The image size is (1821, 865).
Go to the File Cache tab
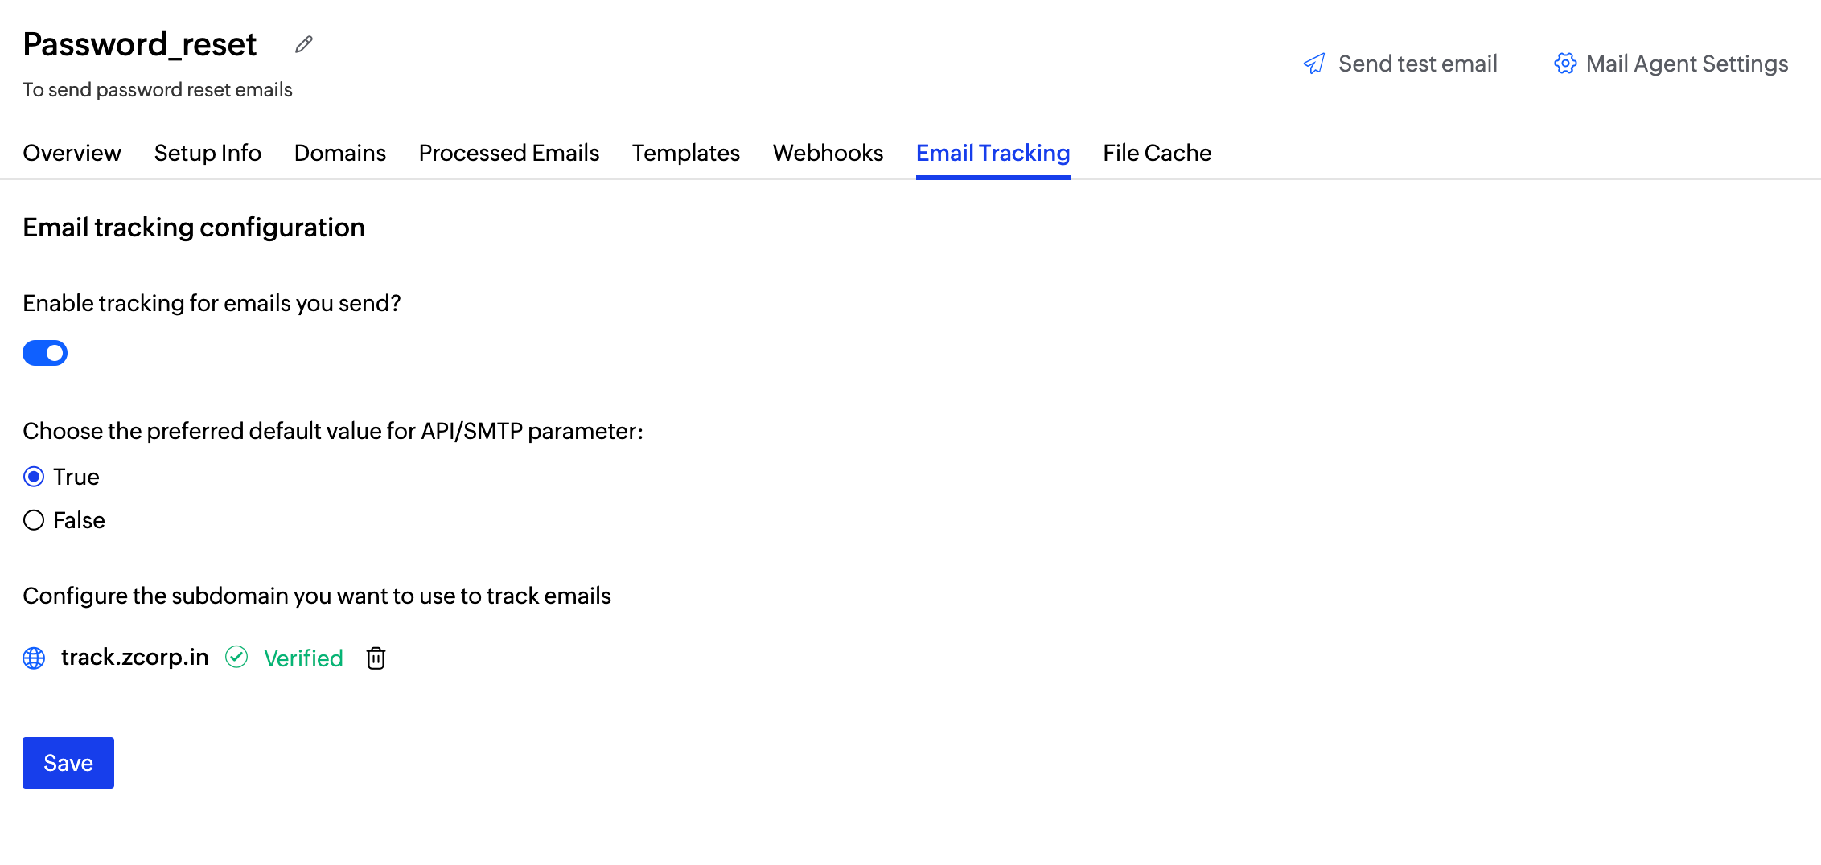pos(1157,153)
